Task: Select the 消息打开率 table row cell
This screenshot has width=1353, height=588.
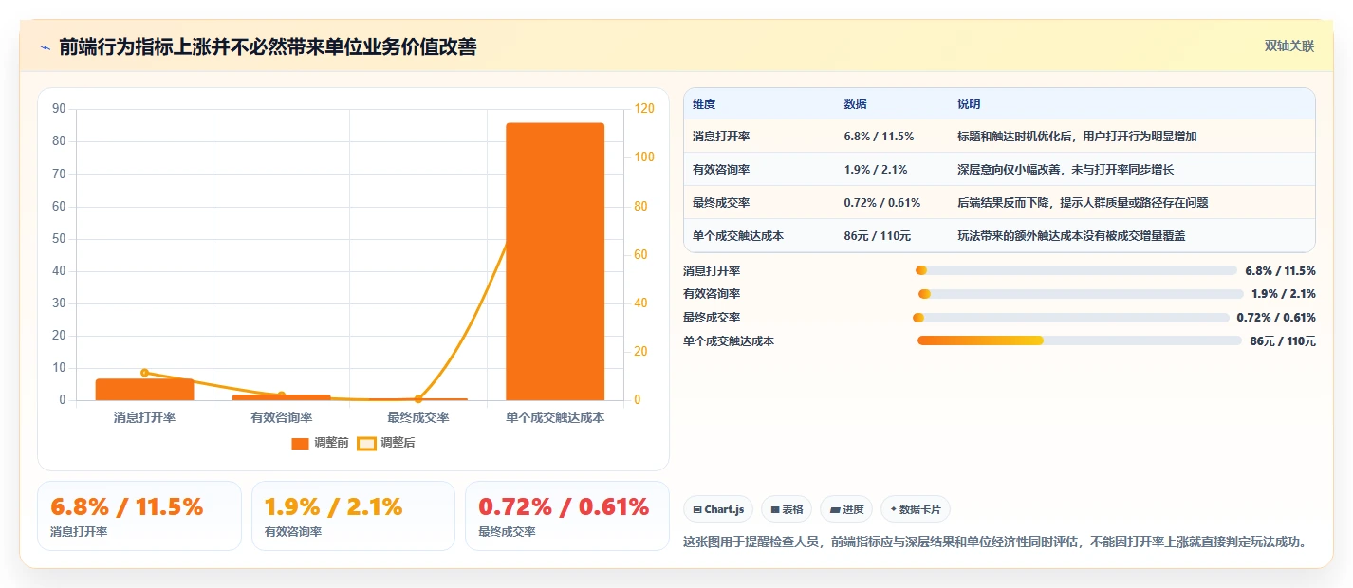Action: pyautogui.click(x=721, y=137)
